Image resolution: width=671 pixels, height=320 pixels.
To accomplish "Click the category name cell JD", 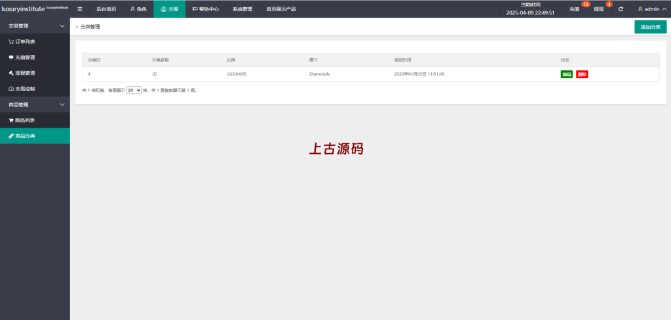I will tap(155, 74).
